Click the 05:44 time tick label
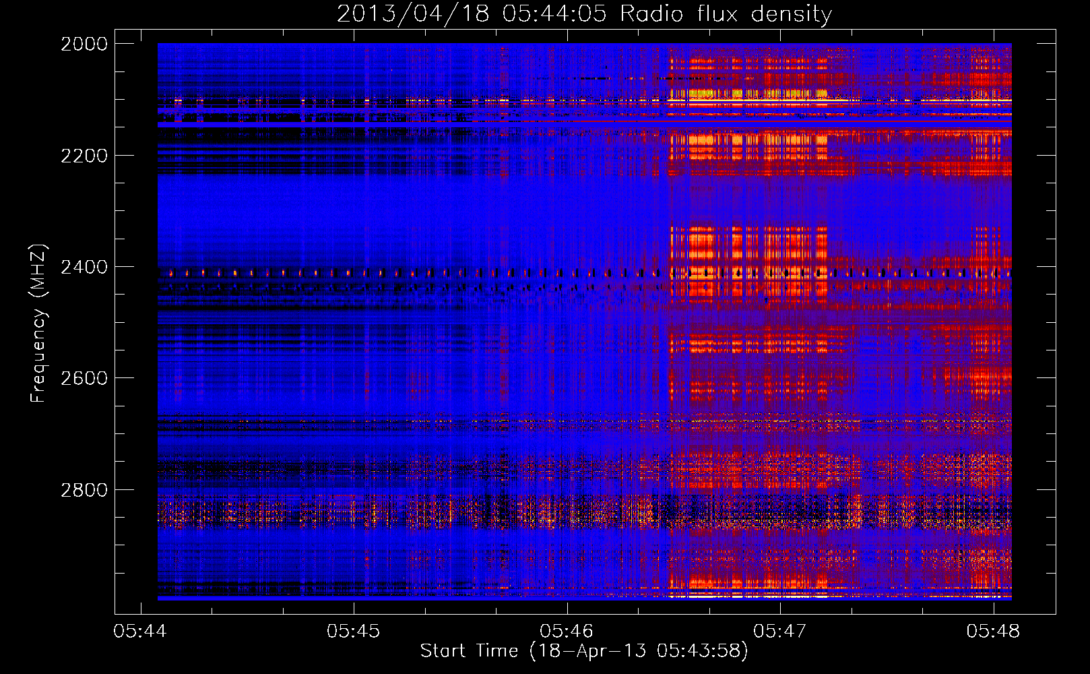1090x674 pixels. [140, 631]
